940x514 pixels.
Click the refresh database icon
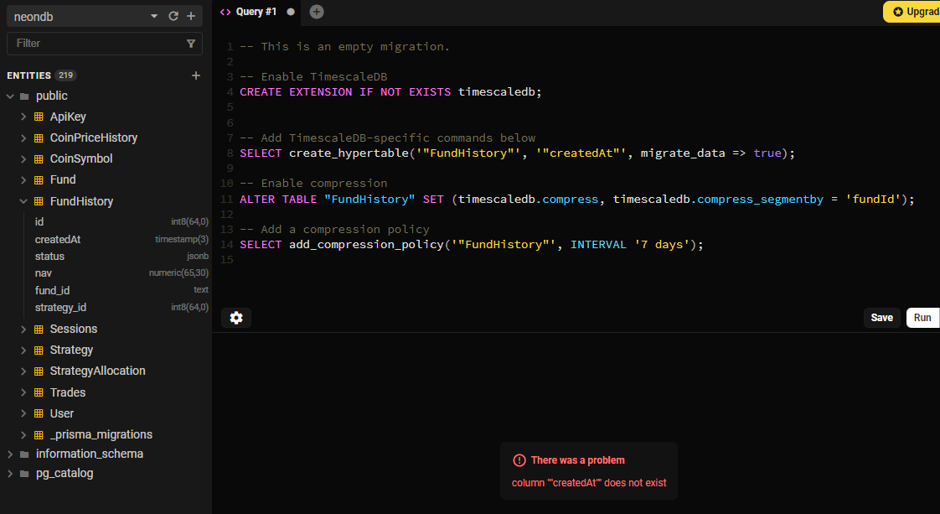tap(173, 16)
